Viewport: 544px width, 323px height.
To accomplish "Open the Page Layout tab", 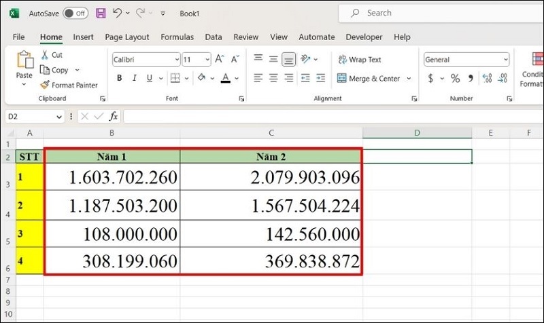I will 127,37.
